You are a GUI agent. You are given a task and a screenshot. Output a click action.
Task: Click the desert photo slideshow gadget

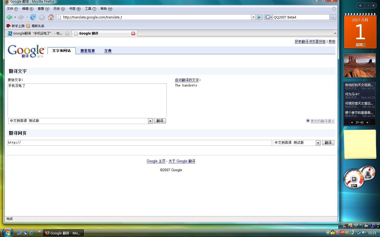(359, 65)
